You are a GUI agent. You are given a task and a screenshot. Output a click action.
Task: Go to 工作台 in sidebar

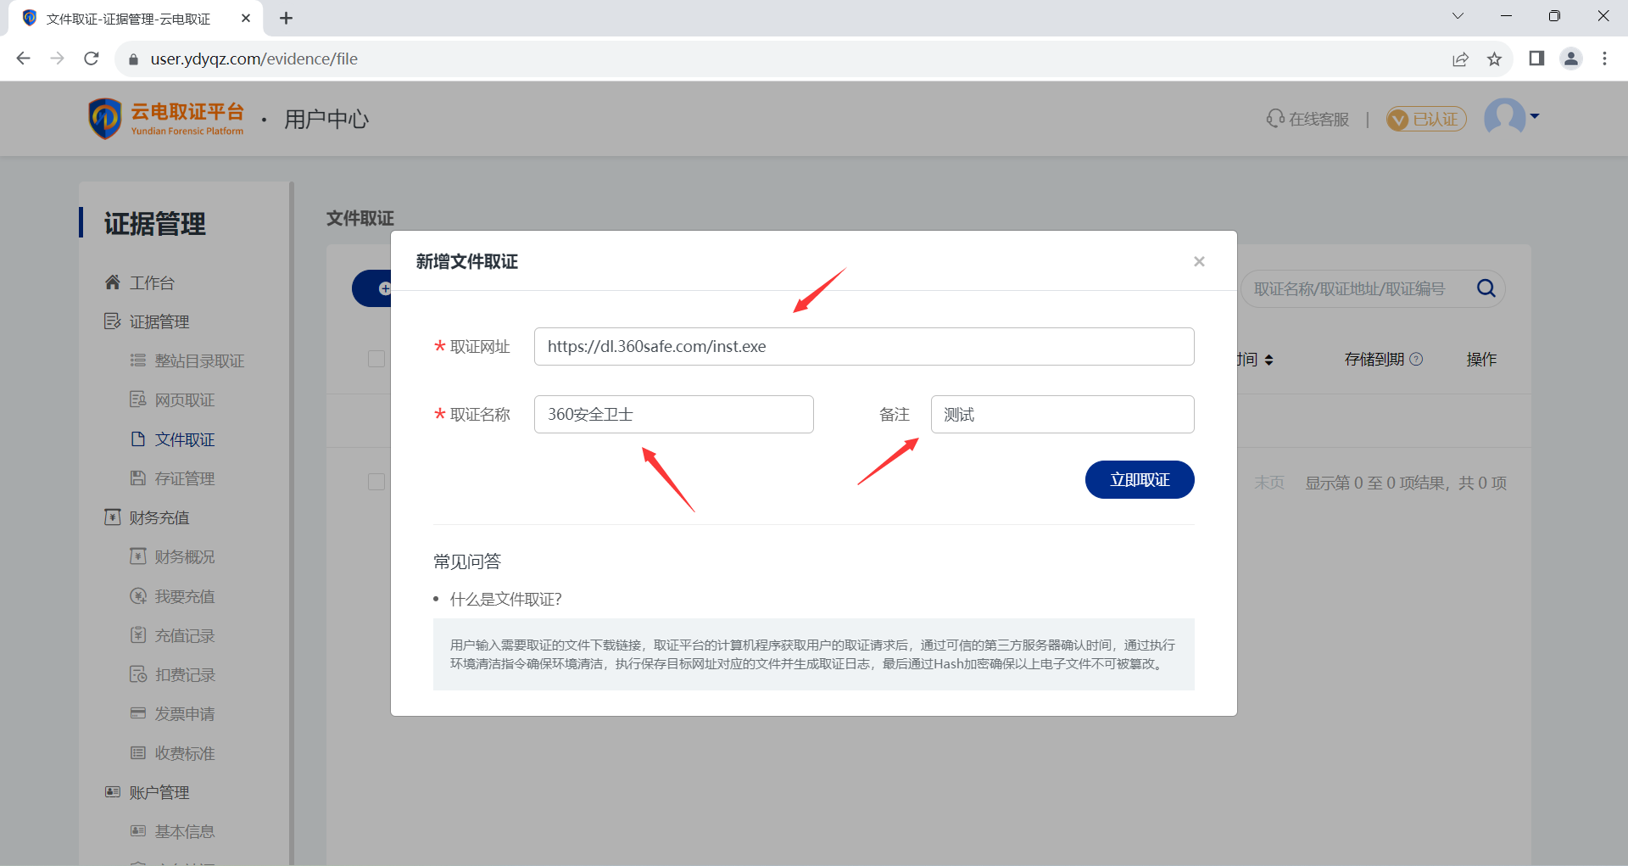(152, 282)
